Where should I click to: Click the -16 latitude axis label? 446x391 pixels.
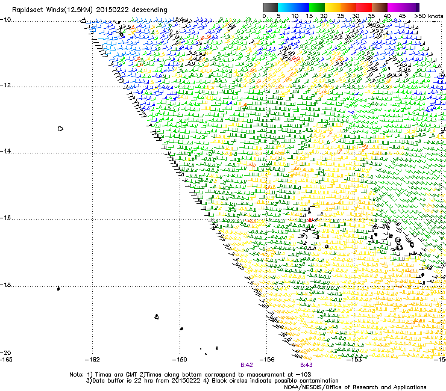point(5,218)
